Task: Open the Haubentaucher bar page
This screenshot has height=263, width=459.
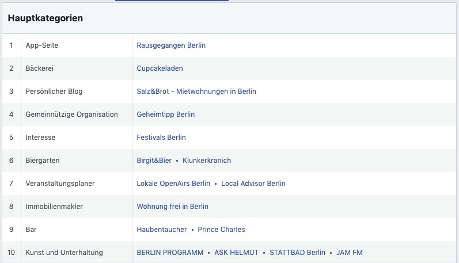Action: [162, 230]
